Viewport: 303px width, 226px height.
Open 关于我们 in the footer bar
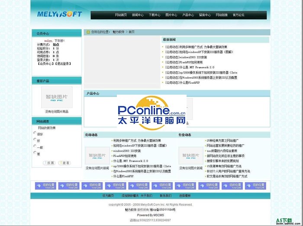coord(146,195)
